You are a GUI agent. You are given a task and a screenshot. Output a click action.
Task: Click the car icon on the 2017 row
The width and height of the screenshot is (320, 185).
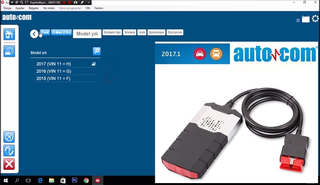[94, 64]
